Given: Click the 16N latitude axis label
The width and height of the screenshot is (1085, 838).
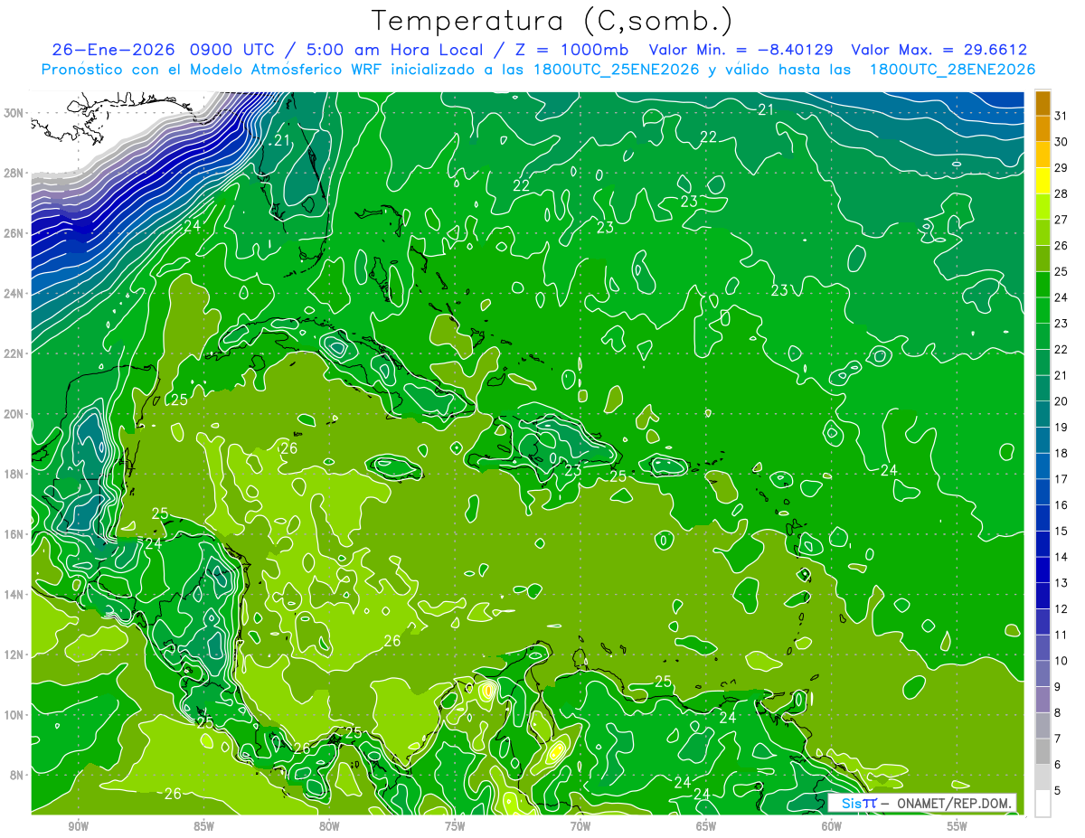Looking at the screenshot, I should click(x=14, y=534).
